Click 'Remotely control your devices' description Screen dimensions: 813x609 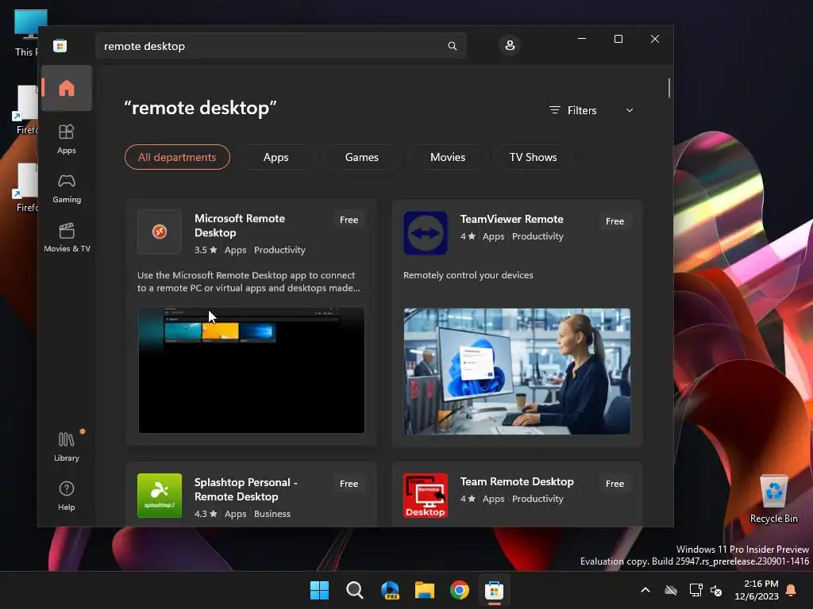pos(468,275)
